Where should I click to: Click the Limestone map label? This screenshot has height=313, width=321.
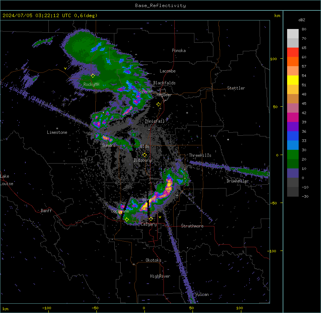pos(57,132)
